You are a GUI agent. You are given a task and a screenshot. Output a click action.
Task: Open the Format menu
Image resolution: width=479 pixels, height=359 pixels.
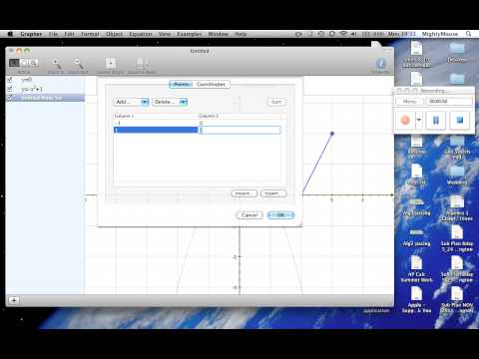coord(90,34)
